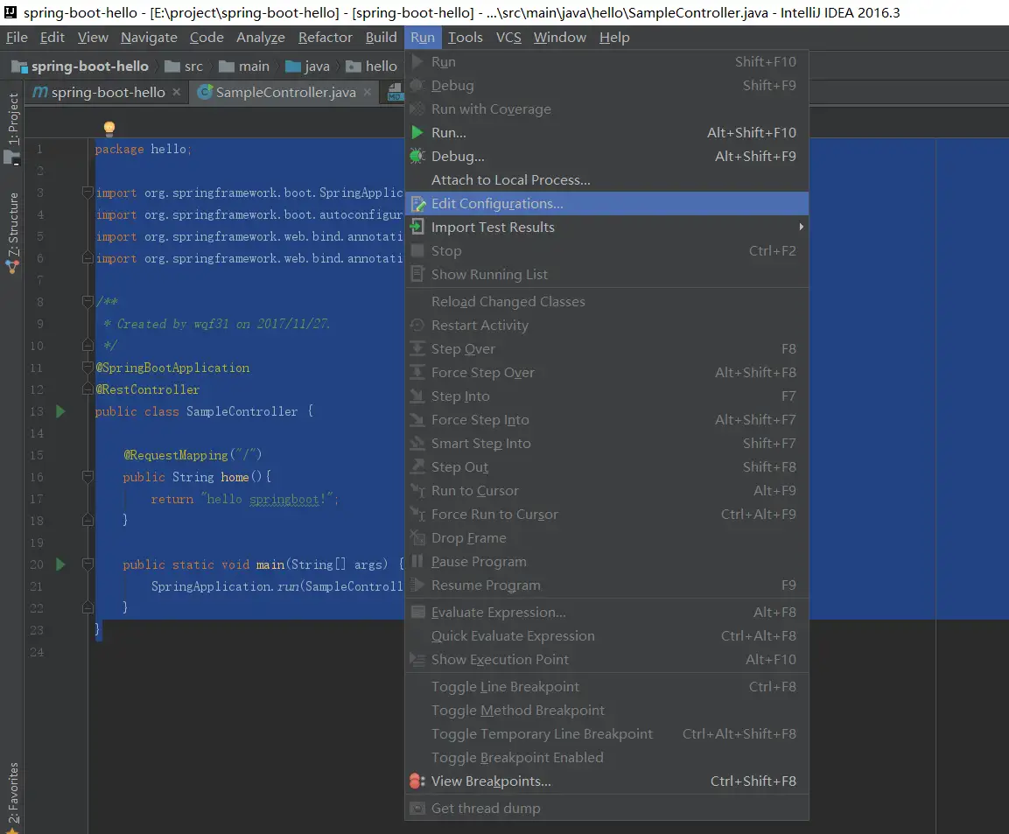Collapse the import block fold marker
1009x834 pixels.
click(88, 193)
